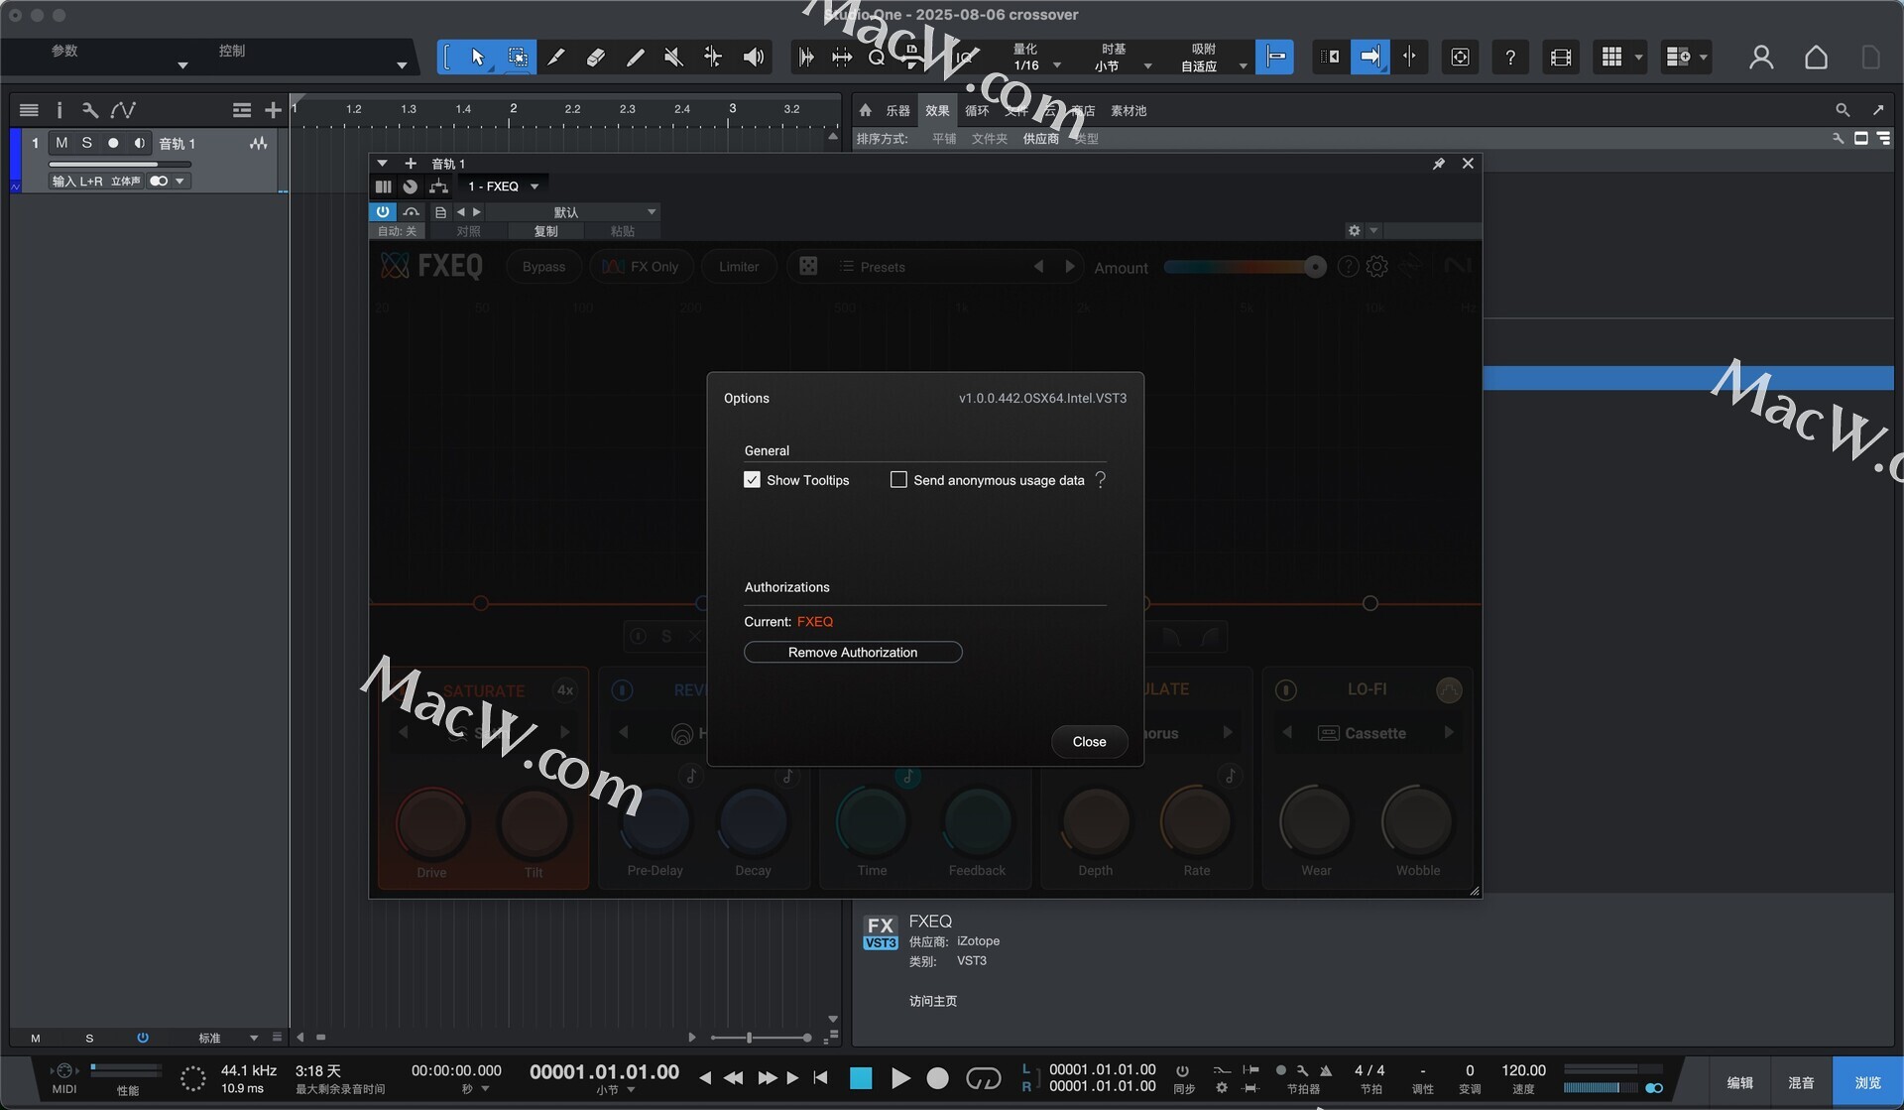1904x1110 pixels.
Task: Toggle autoscroll arrow button in toolbar
Action: [x=1369, y=58]
